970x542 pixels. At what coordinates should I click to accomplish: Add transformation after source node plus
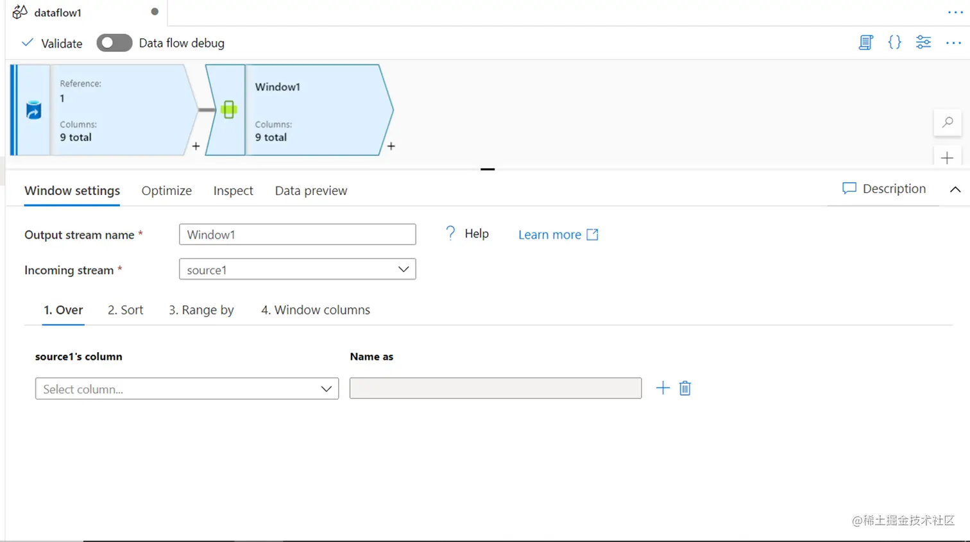point(196,146)
